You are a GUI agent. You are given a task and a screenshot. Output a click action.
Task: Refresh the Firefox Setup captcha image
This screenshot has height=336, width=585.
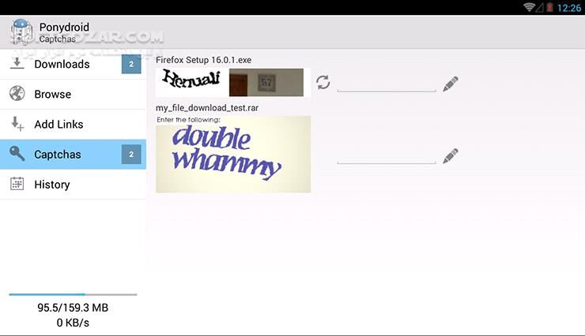tap(323, 82)
